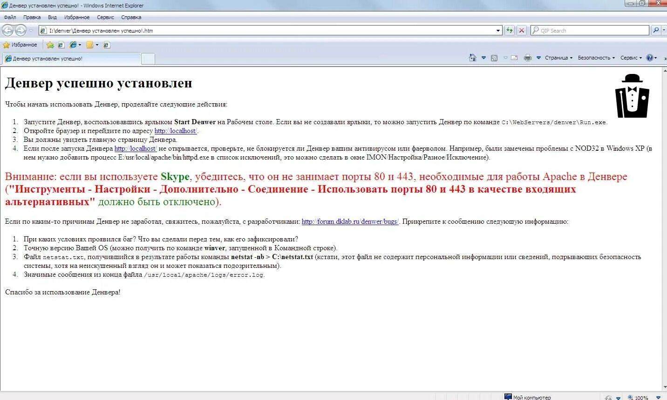Open recent pages dropdown beside Forward button

click(31, 31)
